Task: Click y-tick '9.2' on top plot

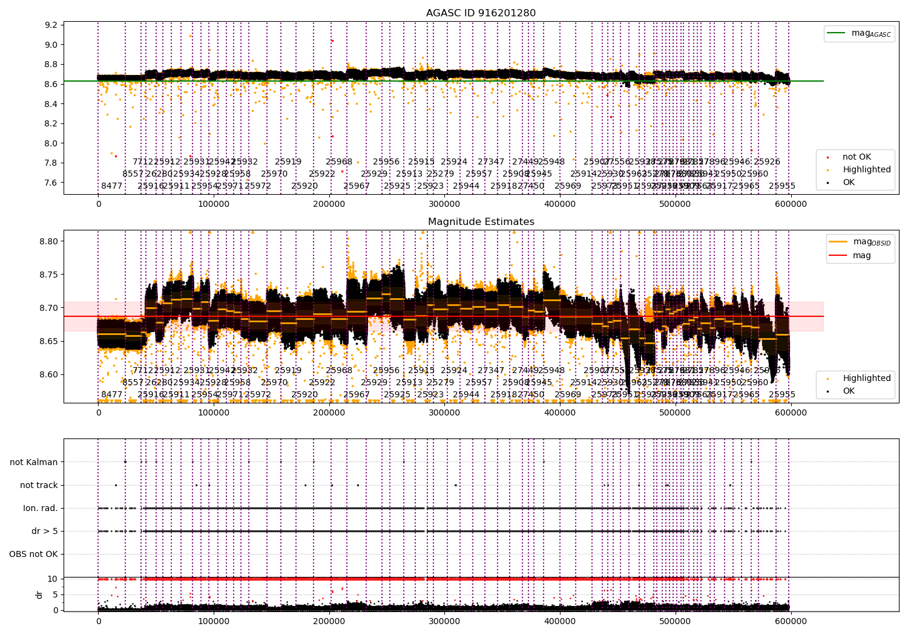Action: (51, 25)
